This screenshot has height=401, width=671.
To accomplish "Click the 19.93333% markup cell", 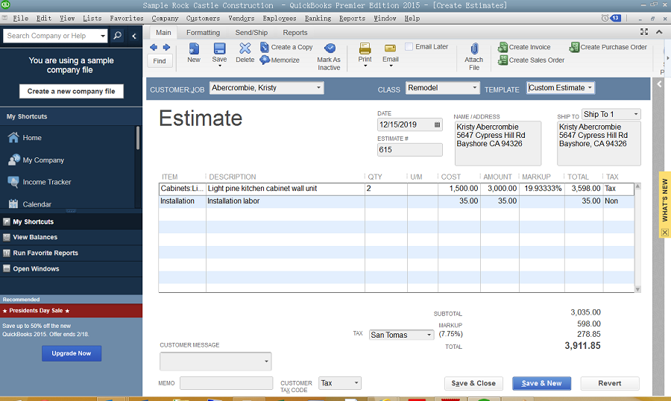I will (x=542, y=189).
